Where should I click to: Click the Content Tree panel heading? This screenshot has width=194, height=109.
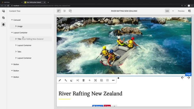[15, 11]
